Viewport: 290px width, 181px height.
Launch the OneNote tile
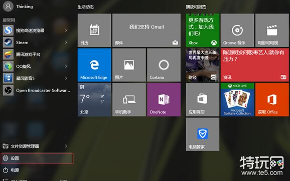pyautogui.click(x=164, y=99)
